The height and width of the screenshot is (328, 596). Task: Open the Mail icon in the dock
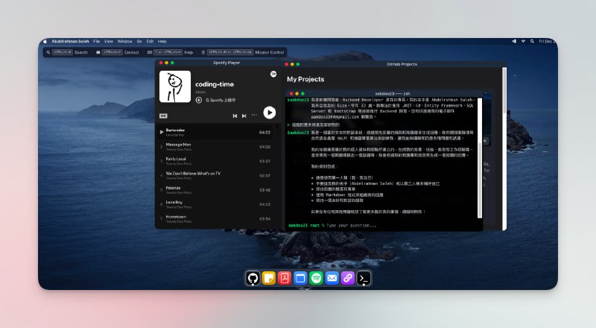click(x=332, y=278)
